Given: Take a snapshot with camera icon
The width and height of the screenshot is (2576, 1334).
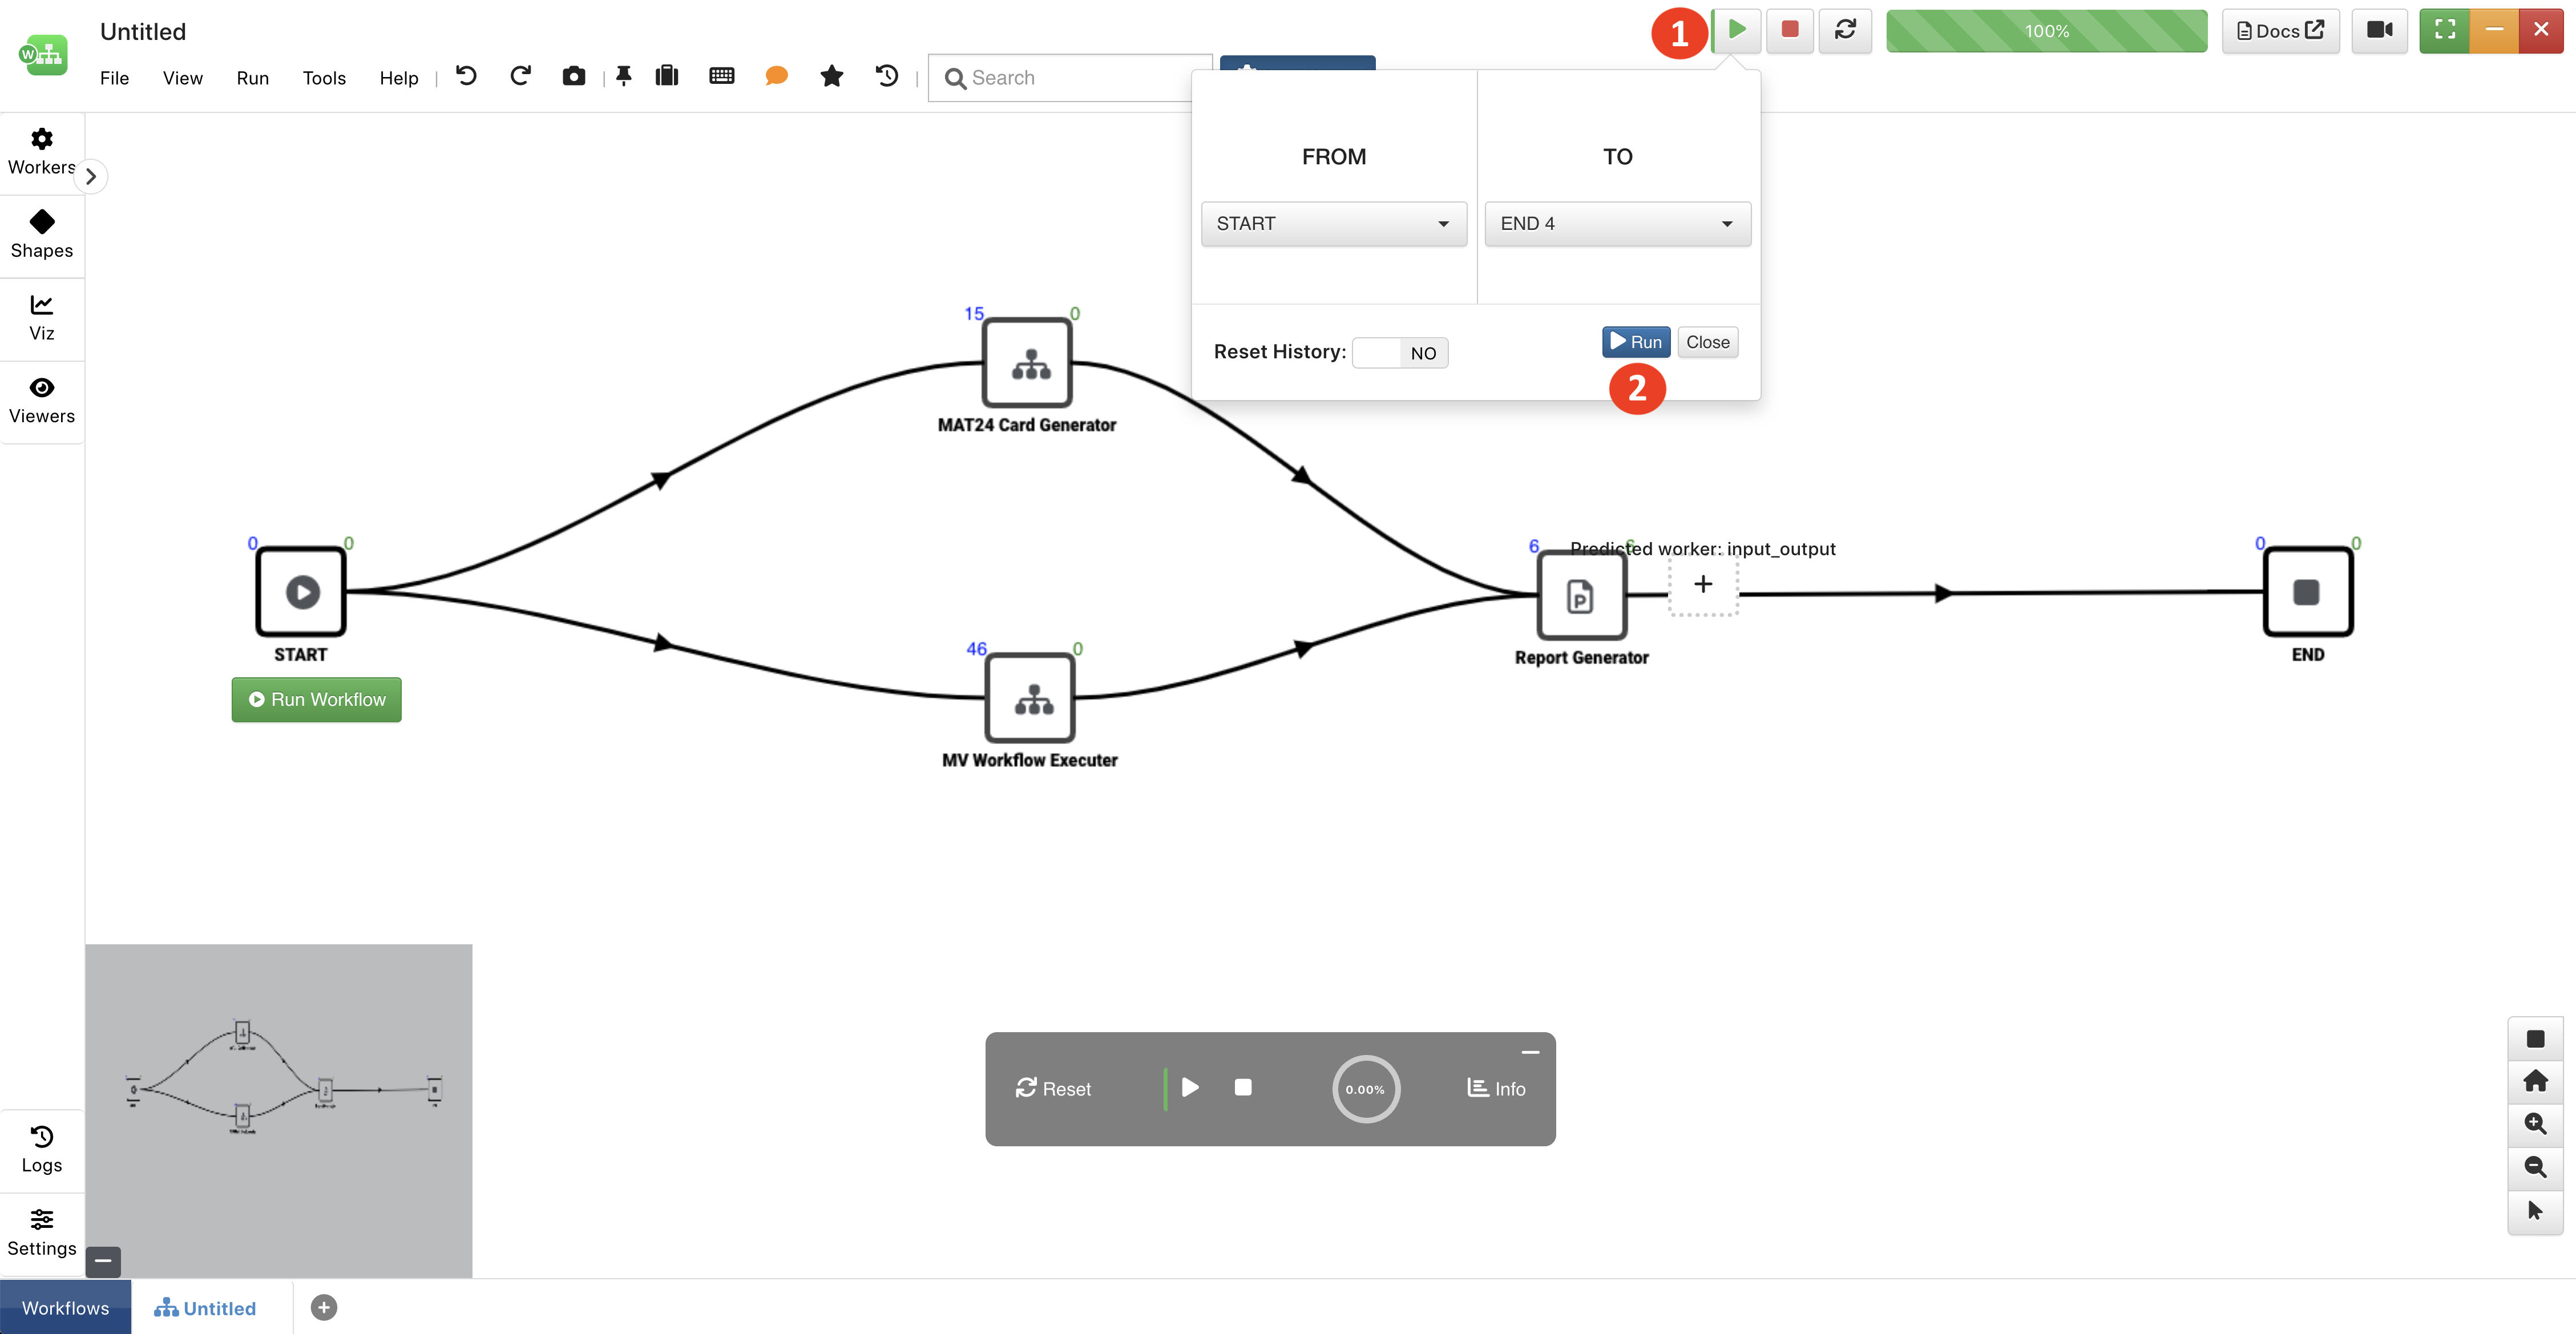Looking at the screenshot, I should (x=574, y=76).
